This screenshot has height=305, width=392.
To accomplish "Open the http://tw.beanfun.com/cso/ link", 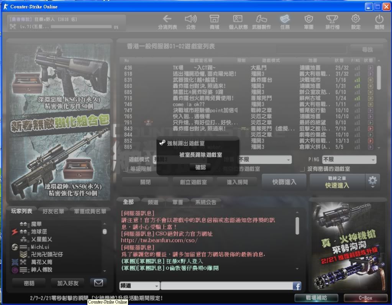I will tap(159, 241).
